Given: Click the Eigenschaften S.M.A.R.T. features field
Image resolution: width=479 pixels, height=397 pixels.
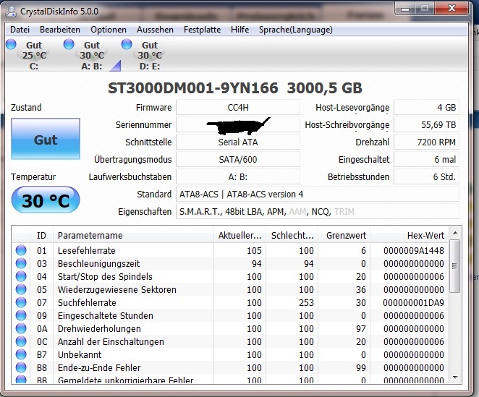Looking at the screenshot, I should [x=318, y=212].
